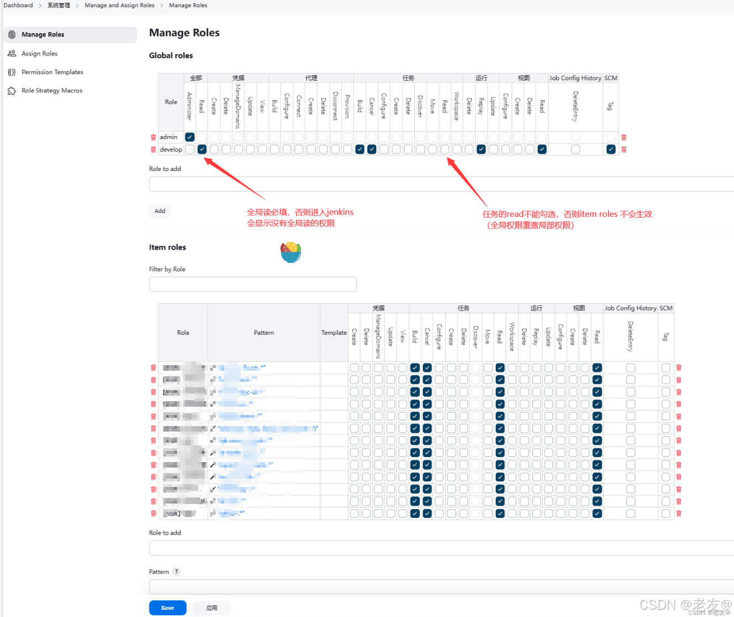734x617 pixels.
Task: Click the Assign Roles people icon
Action: click(x=12, y=54)
